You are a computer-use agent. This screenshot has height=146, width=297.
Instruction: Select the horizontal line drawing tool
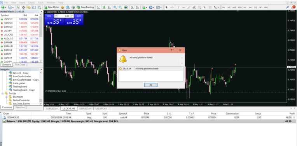pyautogui.click(x=183, y=7)
